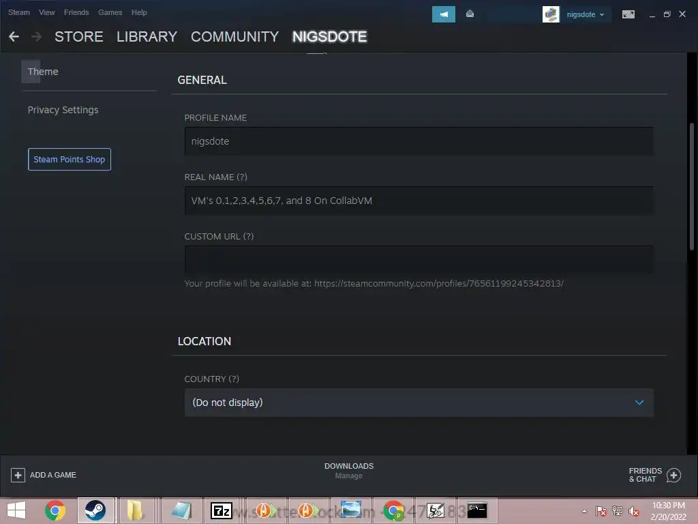Open the envelope inbox icon
Viewport: 698px width, 524px height.
[470, 14]
